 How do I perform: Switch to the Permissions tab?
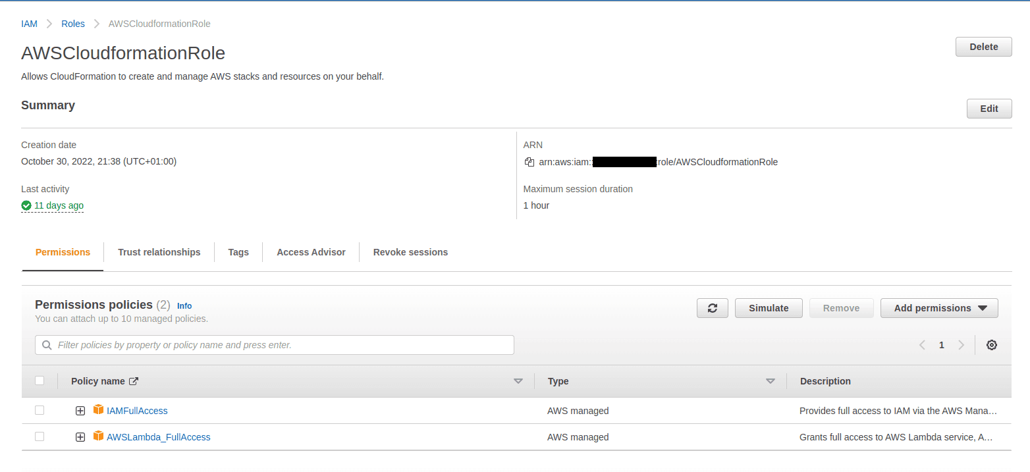pos(63,252)
